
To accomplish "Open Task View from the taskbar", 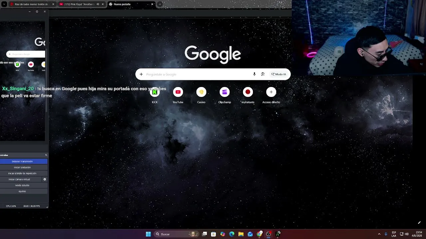I will tap(204, 234).
